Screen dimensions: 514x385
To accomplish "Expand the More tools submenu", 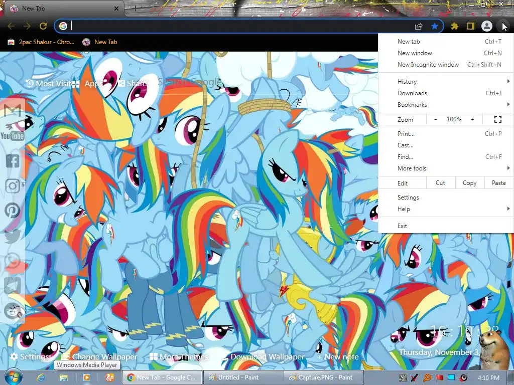I will 446,168.
